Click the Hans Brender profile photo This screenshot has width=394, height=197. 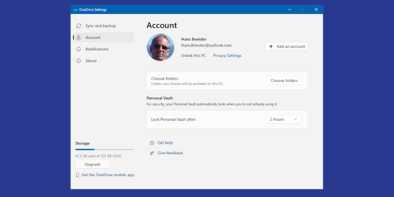pos(160,47)
